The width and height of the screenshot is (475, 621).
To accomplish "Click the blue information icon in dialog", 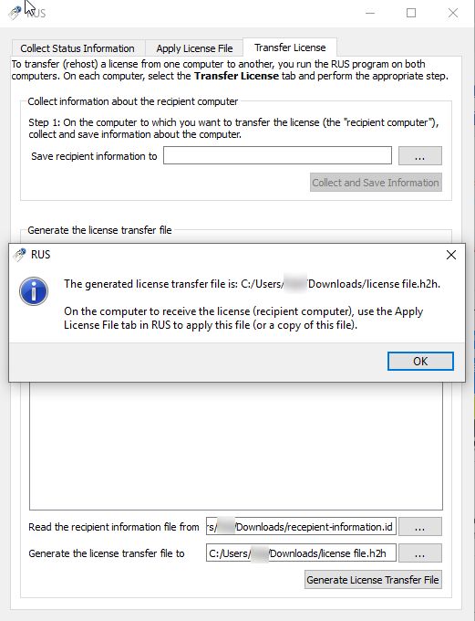I will coord(34,291).
